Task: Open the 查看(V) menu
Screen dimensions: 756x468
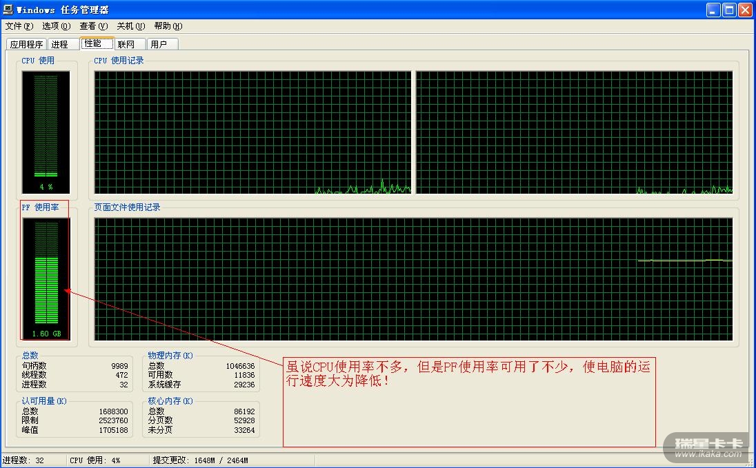Action: (x=94, y=26)
